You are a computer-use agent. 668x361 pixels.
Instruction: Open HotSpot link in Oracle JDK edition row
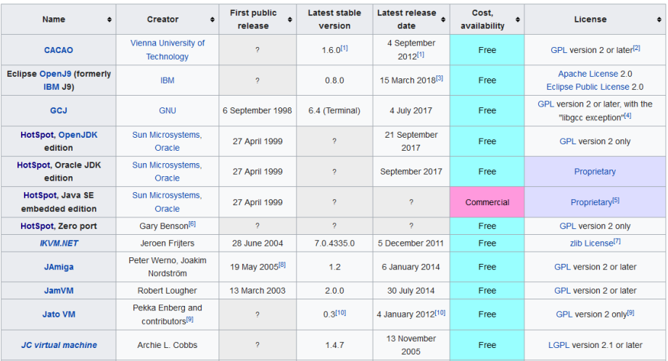33,165
